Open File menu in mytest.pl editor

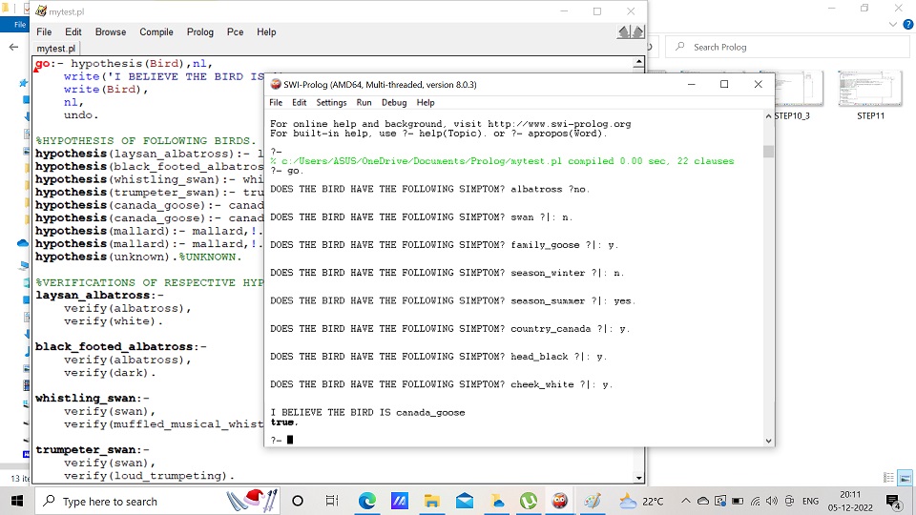coord(44,32)
